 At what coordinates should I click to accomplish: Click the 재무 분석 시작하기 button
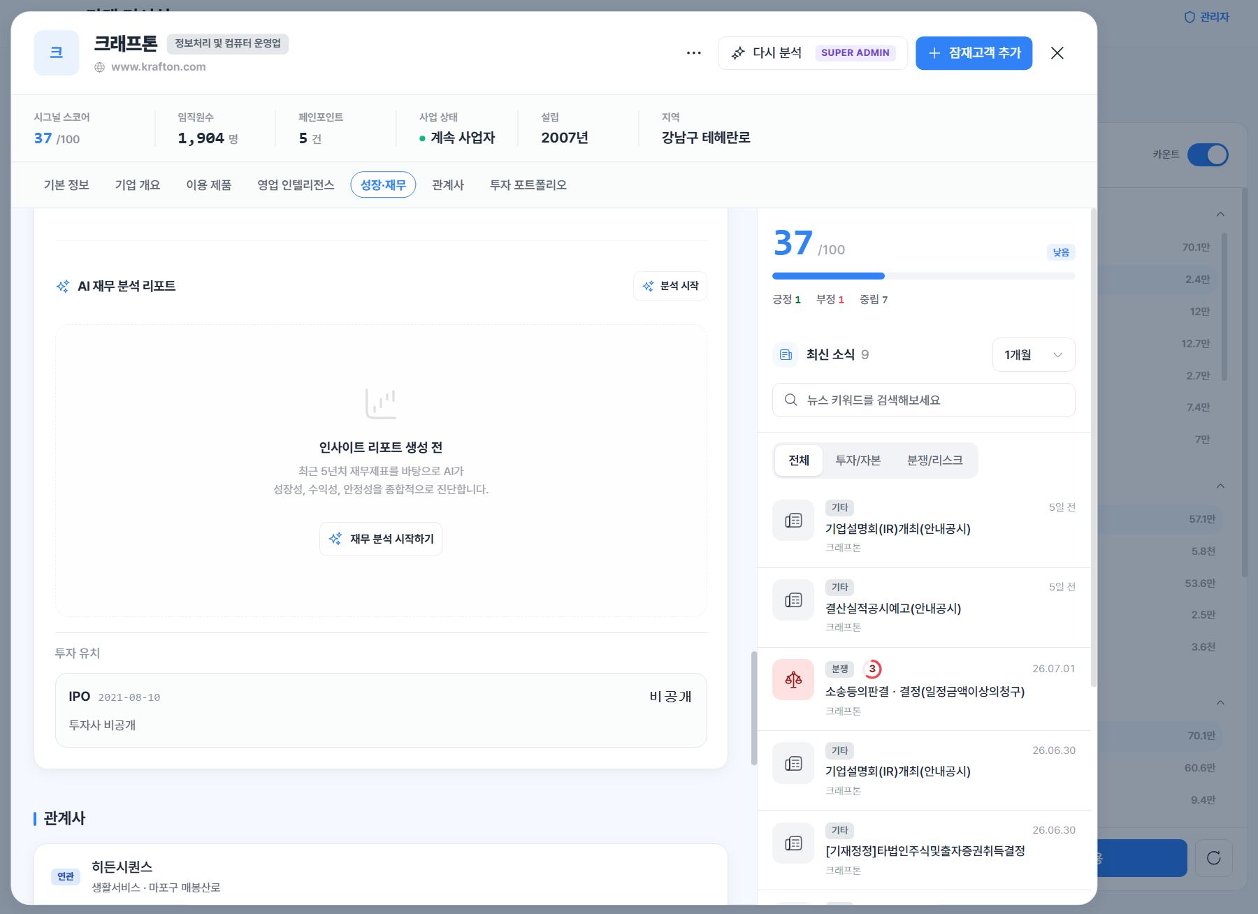[381, 539]
